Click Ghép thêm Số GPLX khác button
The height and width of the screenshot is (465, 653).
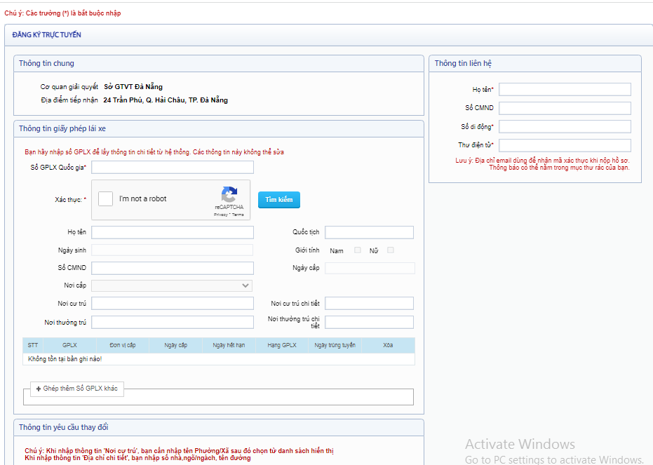(x=77, y=389)
